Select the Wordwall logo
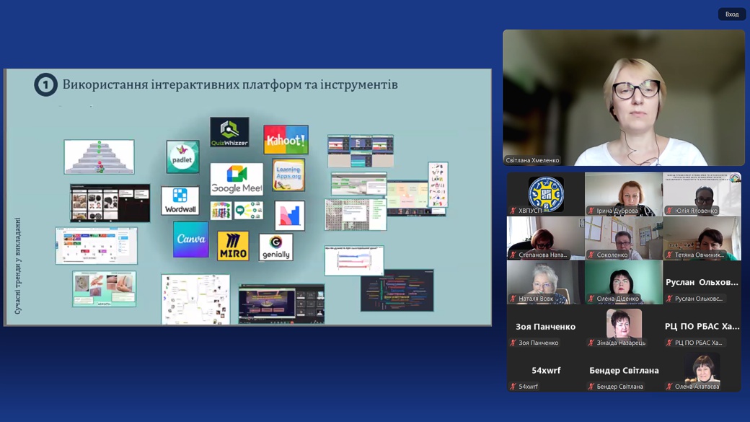The width and height of the screenshot is (750, 422). click(x=180, y=201)
